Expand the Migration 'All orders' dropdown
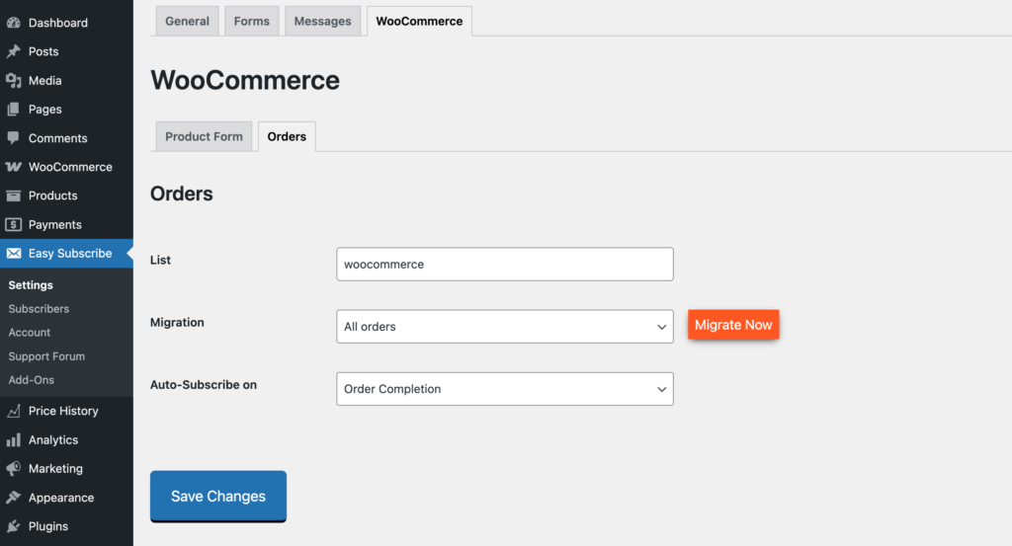1012x546 pixels. 504,327
